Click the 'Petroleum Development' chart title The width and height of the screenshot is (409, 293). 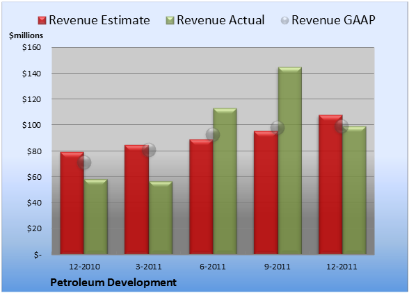point(113,283)
